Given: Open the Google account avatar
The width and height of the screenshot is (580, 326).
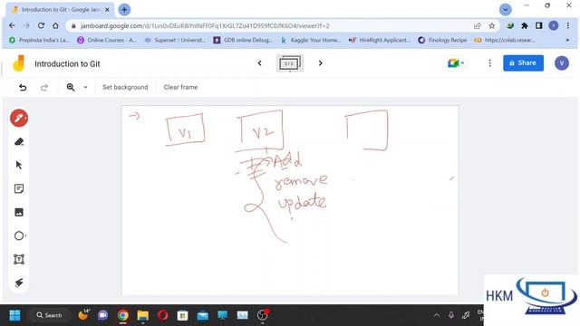Looking at the screenshot, I should pyautogui.click(x=561, y=63).
